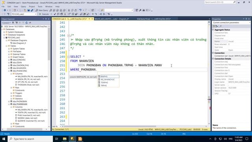Switch to the Diagram tab
Image resolution: width=252 pixels, height=142 pixels.
pyautogui.click(x=112, y=19)
